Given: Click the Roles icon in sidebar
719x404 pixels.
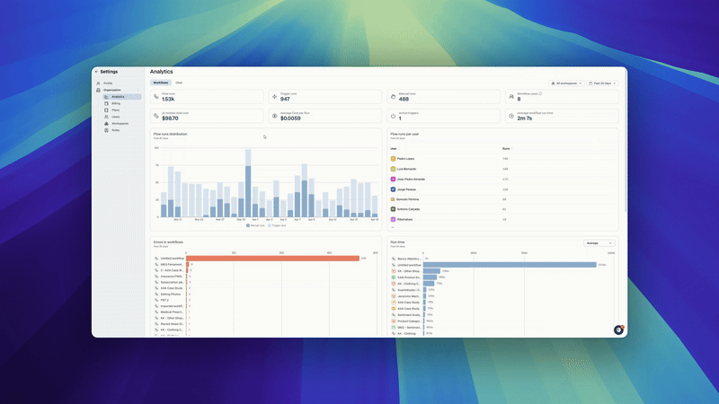Looking at the screenshot, I should click(x=106, y=130).
